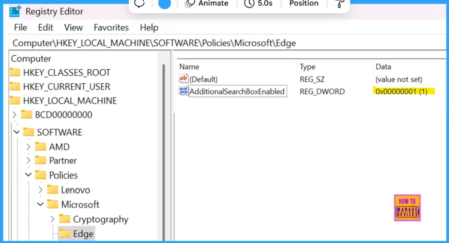Screen dimensions: 449x243
Task: Select the AdditionalSearchBoxEnabled value name
Action: click(237, 91)
